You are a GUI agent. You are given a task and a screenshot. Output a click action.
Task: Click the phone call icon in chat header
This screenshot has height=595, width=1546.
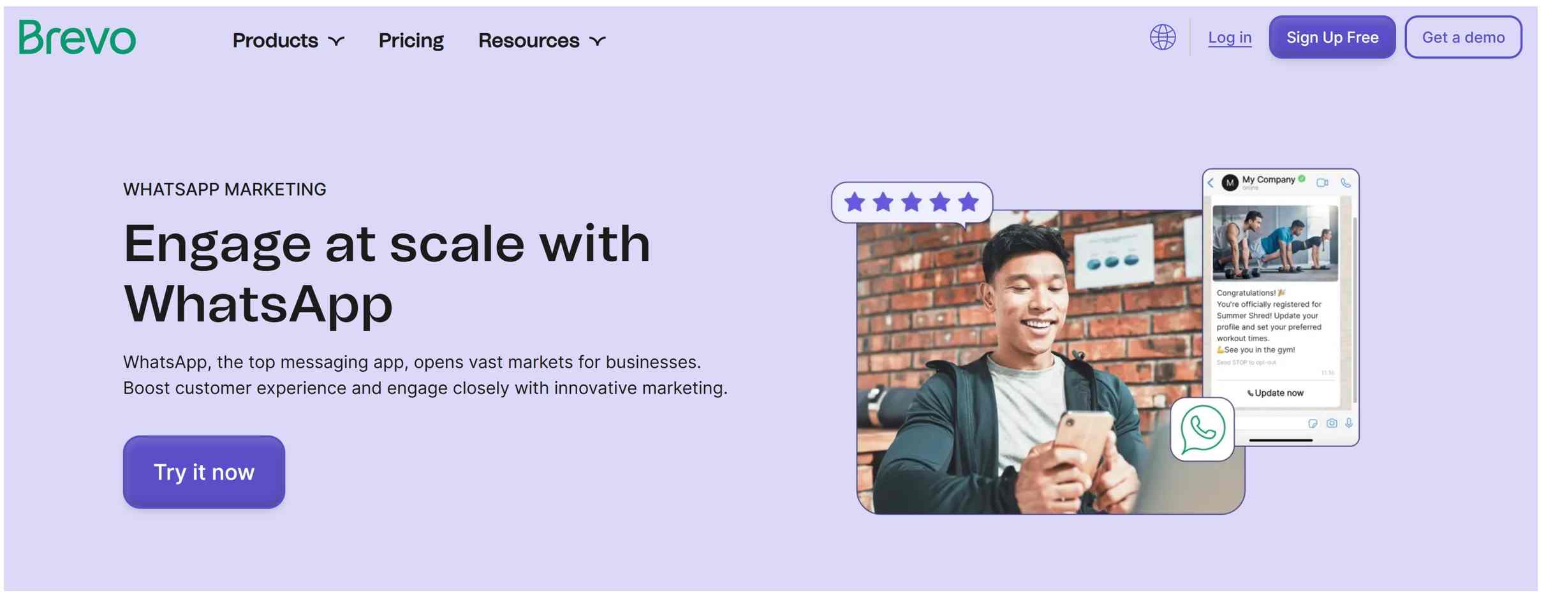tap(1346, 183)
